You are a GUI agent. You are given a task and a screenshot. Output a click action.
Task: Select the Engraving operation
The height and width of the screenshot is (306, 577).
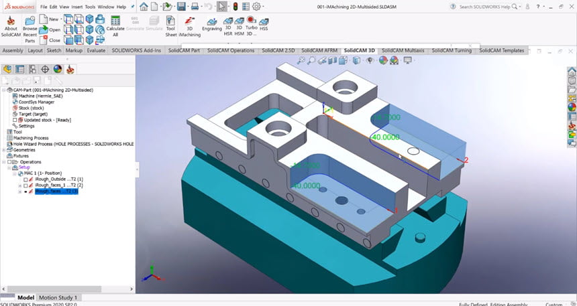tap(212, 24)
